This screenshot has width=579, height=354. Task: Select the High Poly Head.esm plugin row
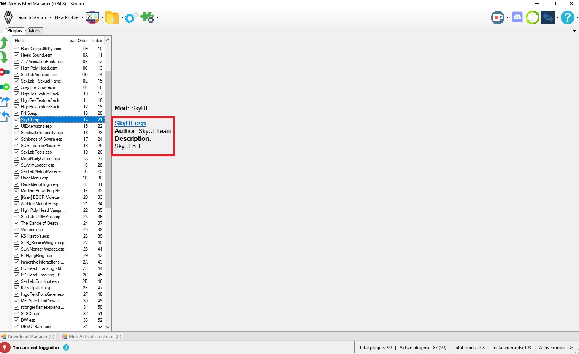[59, 68]
